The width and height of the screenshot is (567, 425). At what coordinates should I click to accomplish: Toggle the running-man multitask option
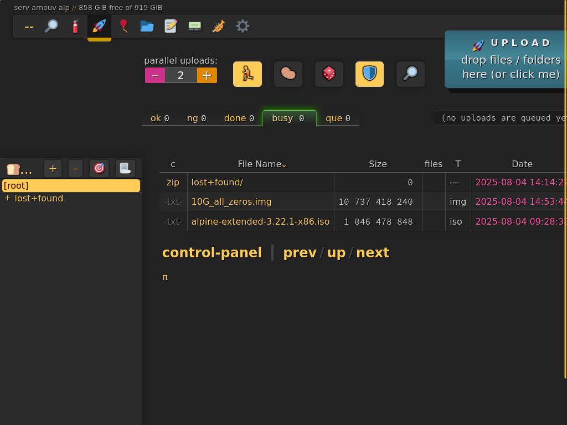248,74
